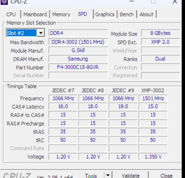Click the JEDEC #8 column header
185x178 pixels.
coord(93,90)
